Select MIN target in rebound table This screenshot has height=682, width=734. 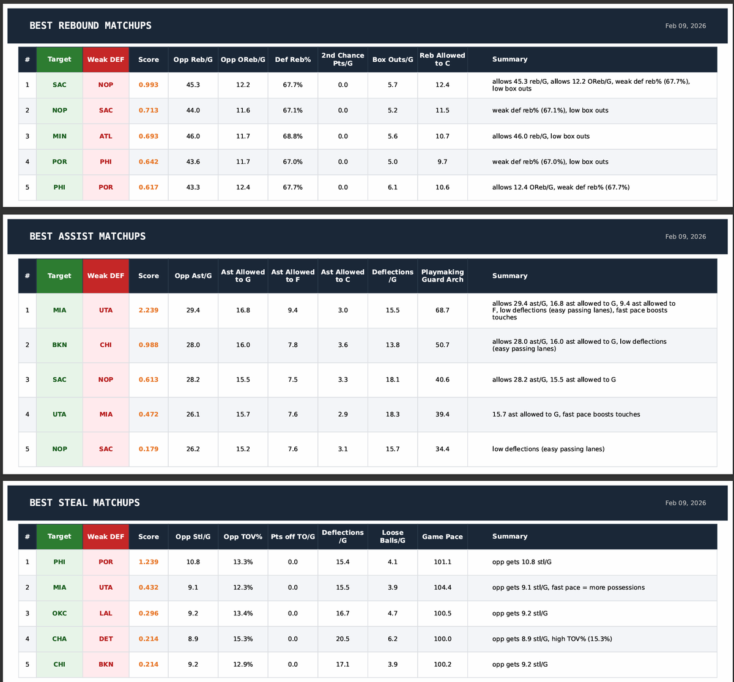tap(59, 136)
